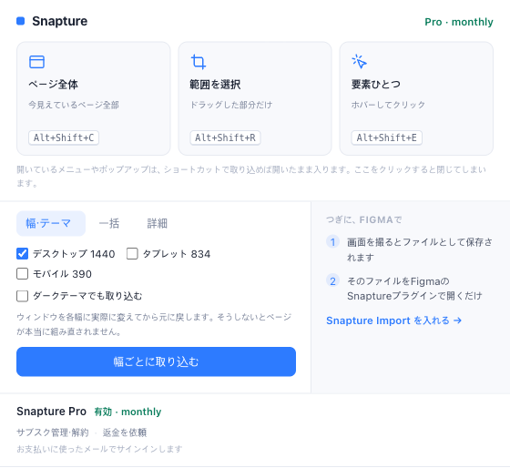This screenshot has width=510, height=468.
Task: Click the ドラッグした部分だけ description
Action: pos(231,105)
